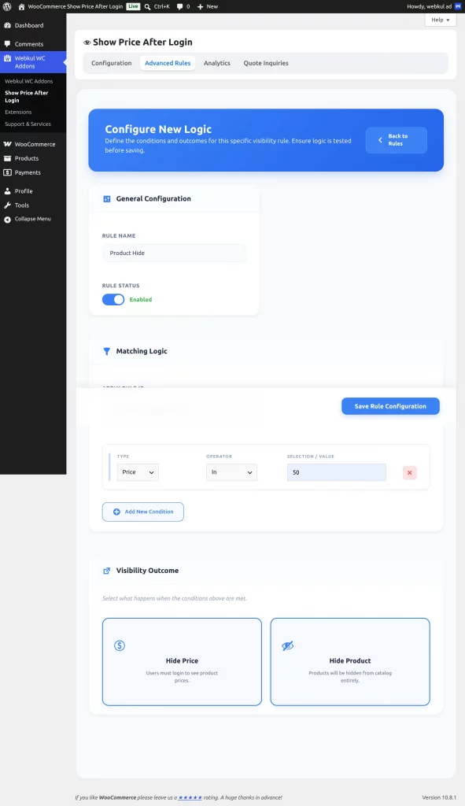Open the Quote Inquiries tab
This screenshot has height=806, width=465.
coord(266,63)
